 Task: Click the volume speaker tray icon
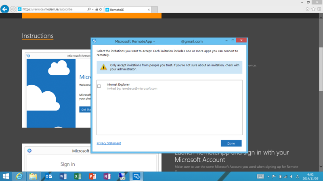click(x=291, y=177)
